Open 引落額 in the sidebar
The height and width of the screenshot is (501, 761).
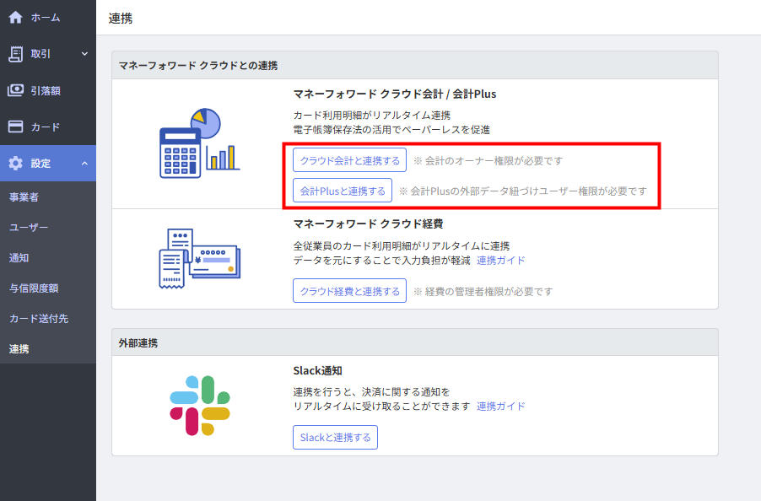coord(48,90)
